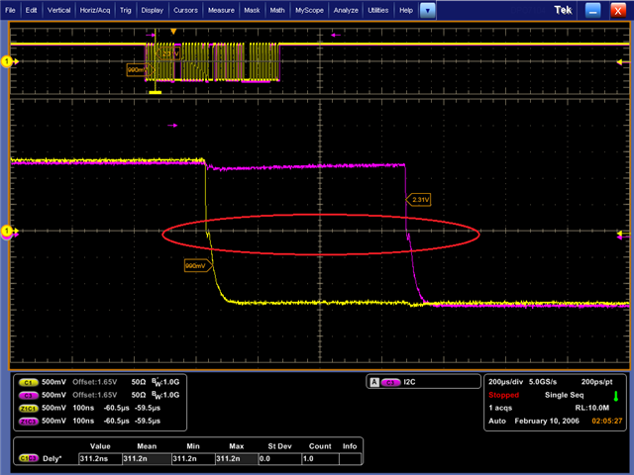
Task: Click C1 Offset:1.65V readout
Action: click(x=95, y=382)
